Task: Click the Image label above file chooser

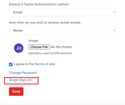Action: 33,41
